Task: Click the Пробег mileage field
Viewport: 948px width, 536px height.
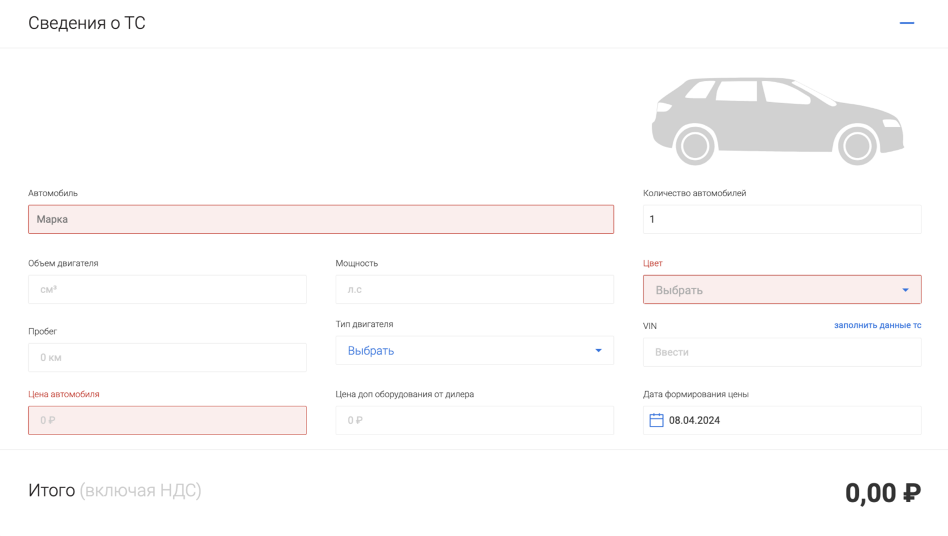Action: point(167,357)
